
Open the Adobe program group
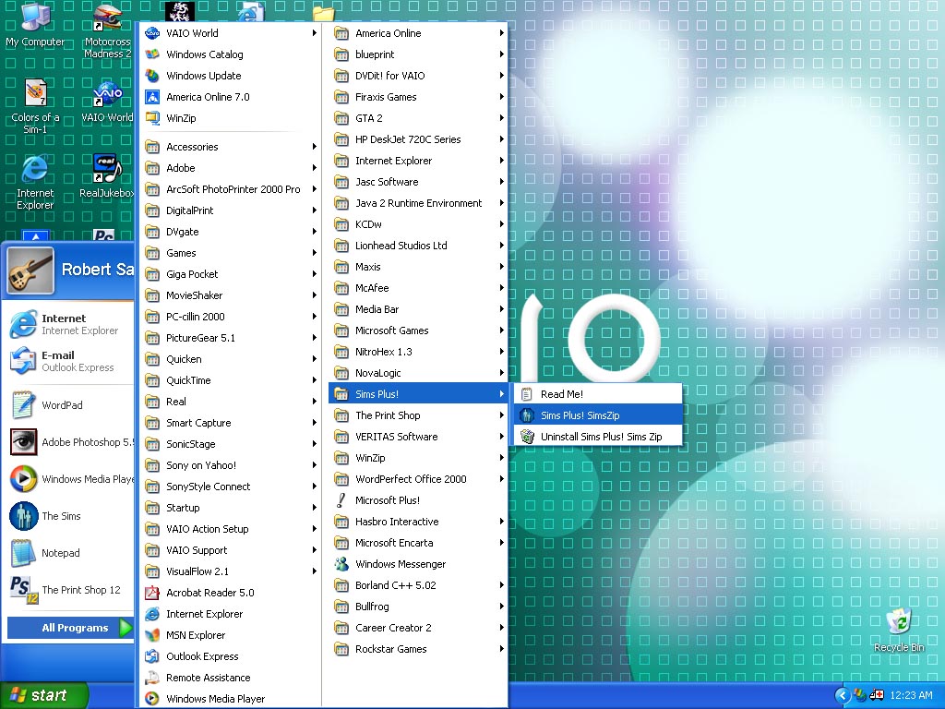click(232, 168)
